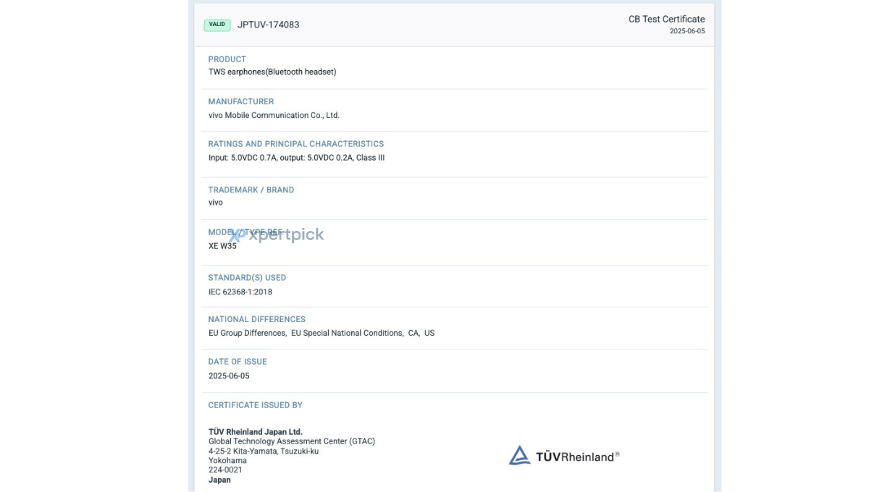This screenshot has height=492, width=869.
Task: Select "EU Special National Conditions" text
Action: point(347,333)
